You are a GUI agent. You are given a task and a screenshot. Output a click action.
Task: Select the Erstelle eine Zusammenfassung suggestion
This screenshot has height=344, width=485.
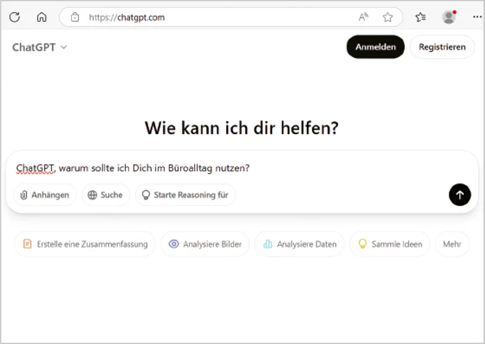pyautogui.click(x=85, y=244)
